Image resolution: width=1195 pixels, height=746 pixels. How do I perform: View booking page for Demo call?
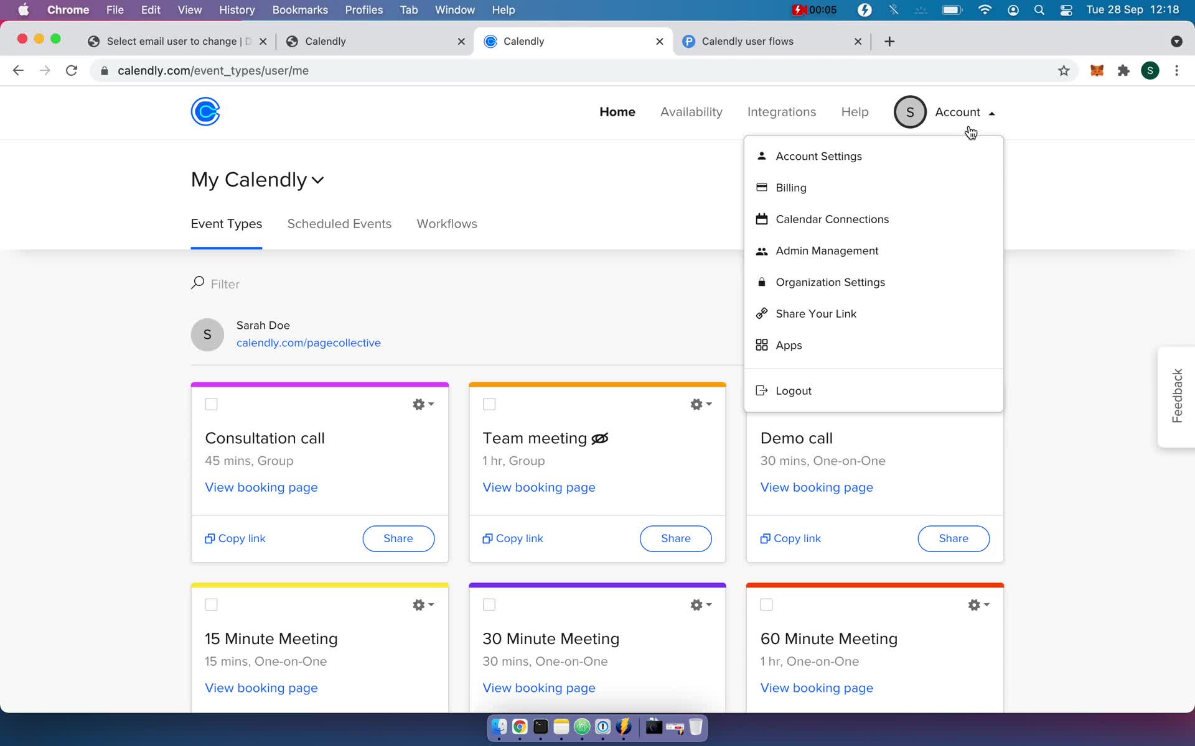(817, 487)
